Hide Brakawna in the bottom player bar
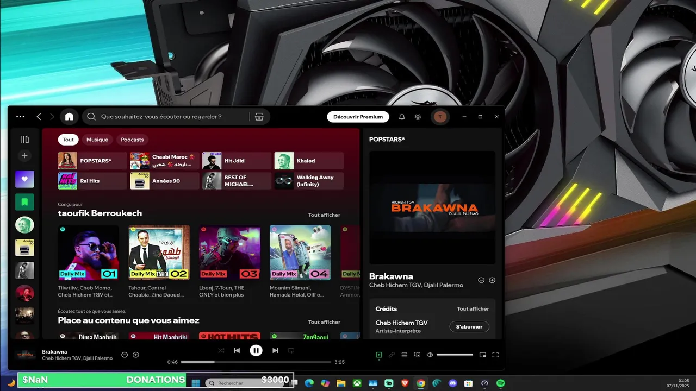 125,355
